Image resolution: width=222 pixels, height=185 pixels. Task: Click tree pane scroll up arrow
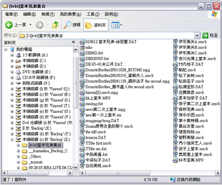(x=75, y=50)
